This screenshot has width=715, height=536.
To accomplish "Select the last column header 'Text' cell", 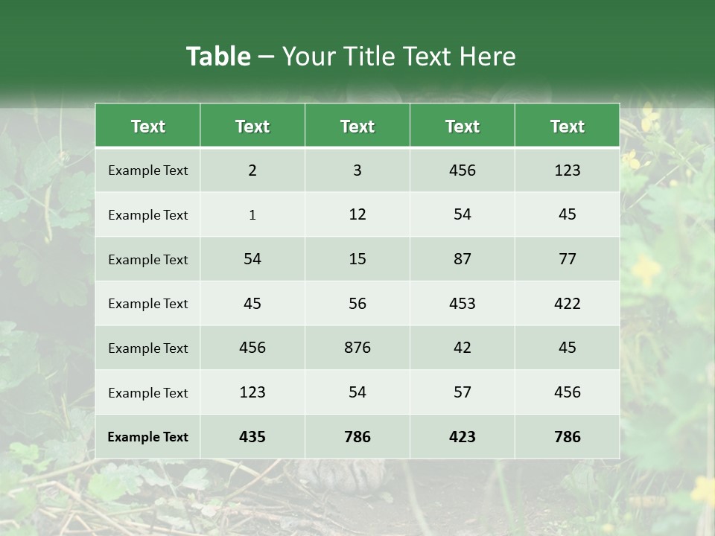I will (x=567, y=127).
